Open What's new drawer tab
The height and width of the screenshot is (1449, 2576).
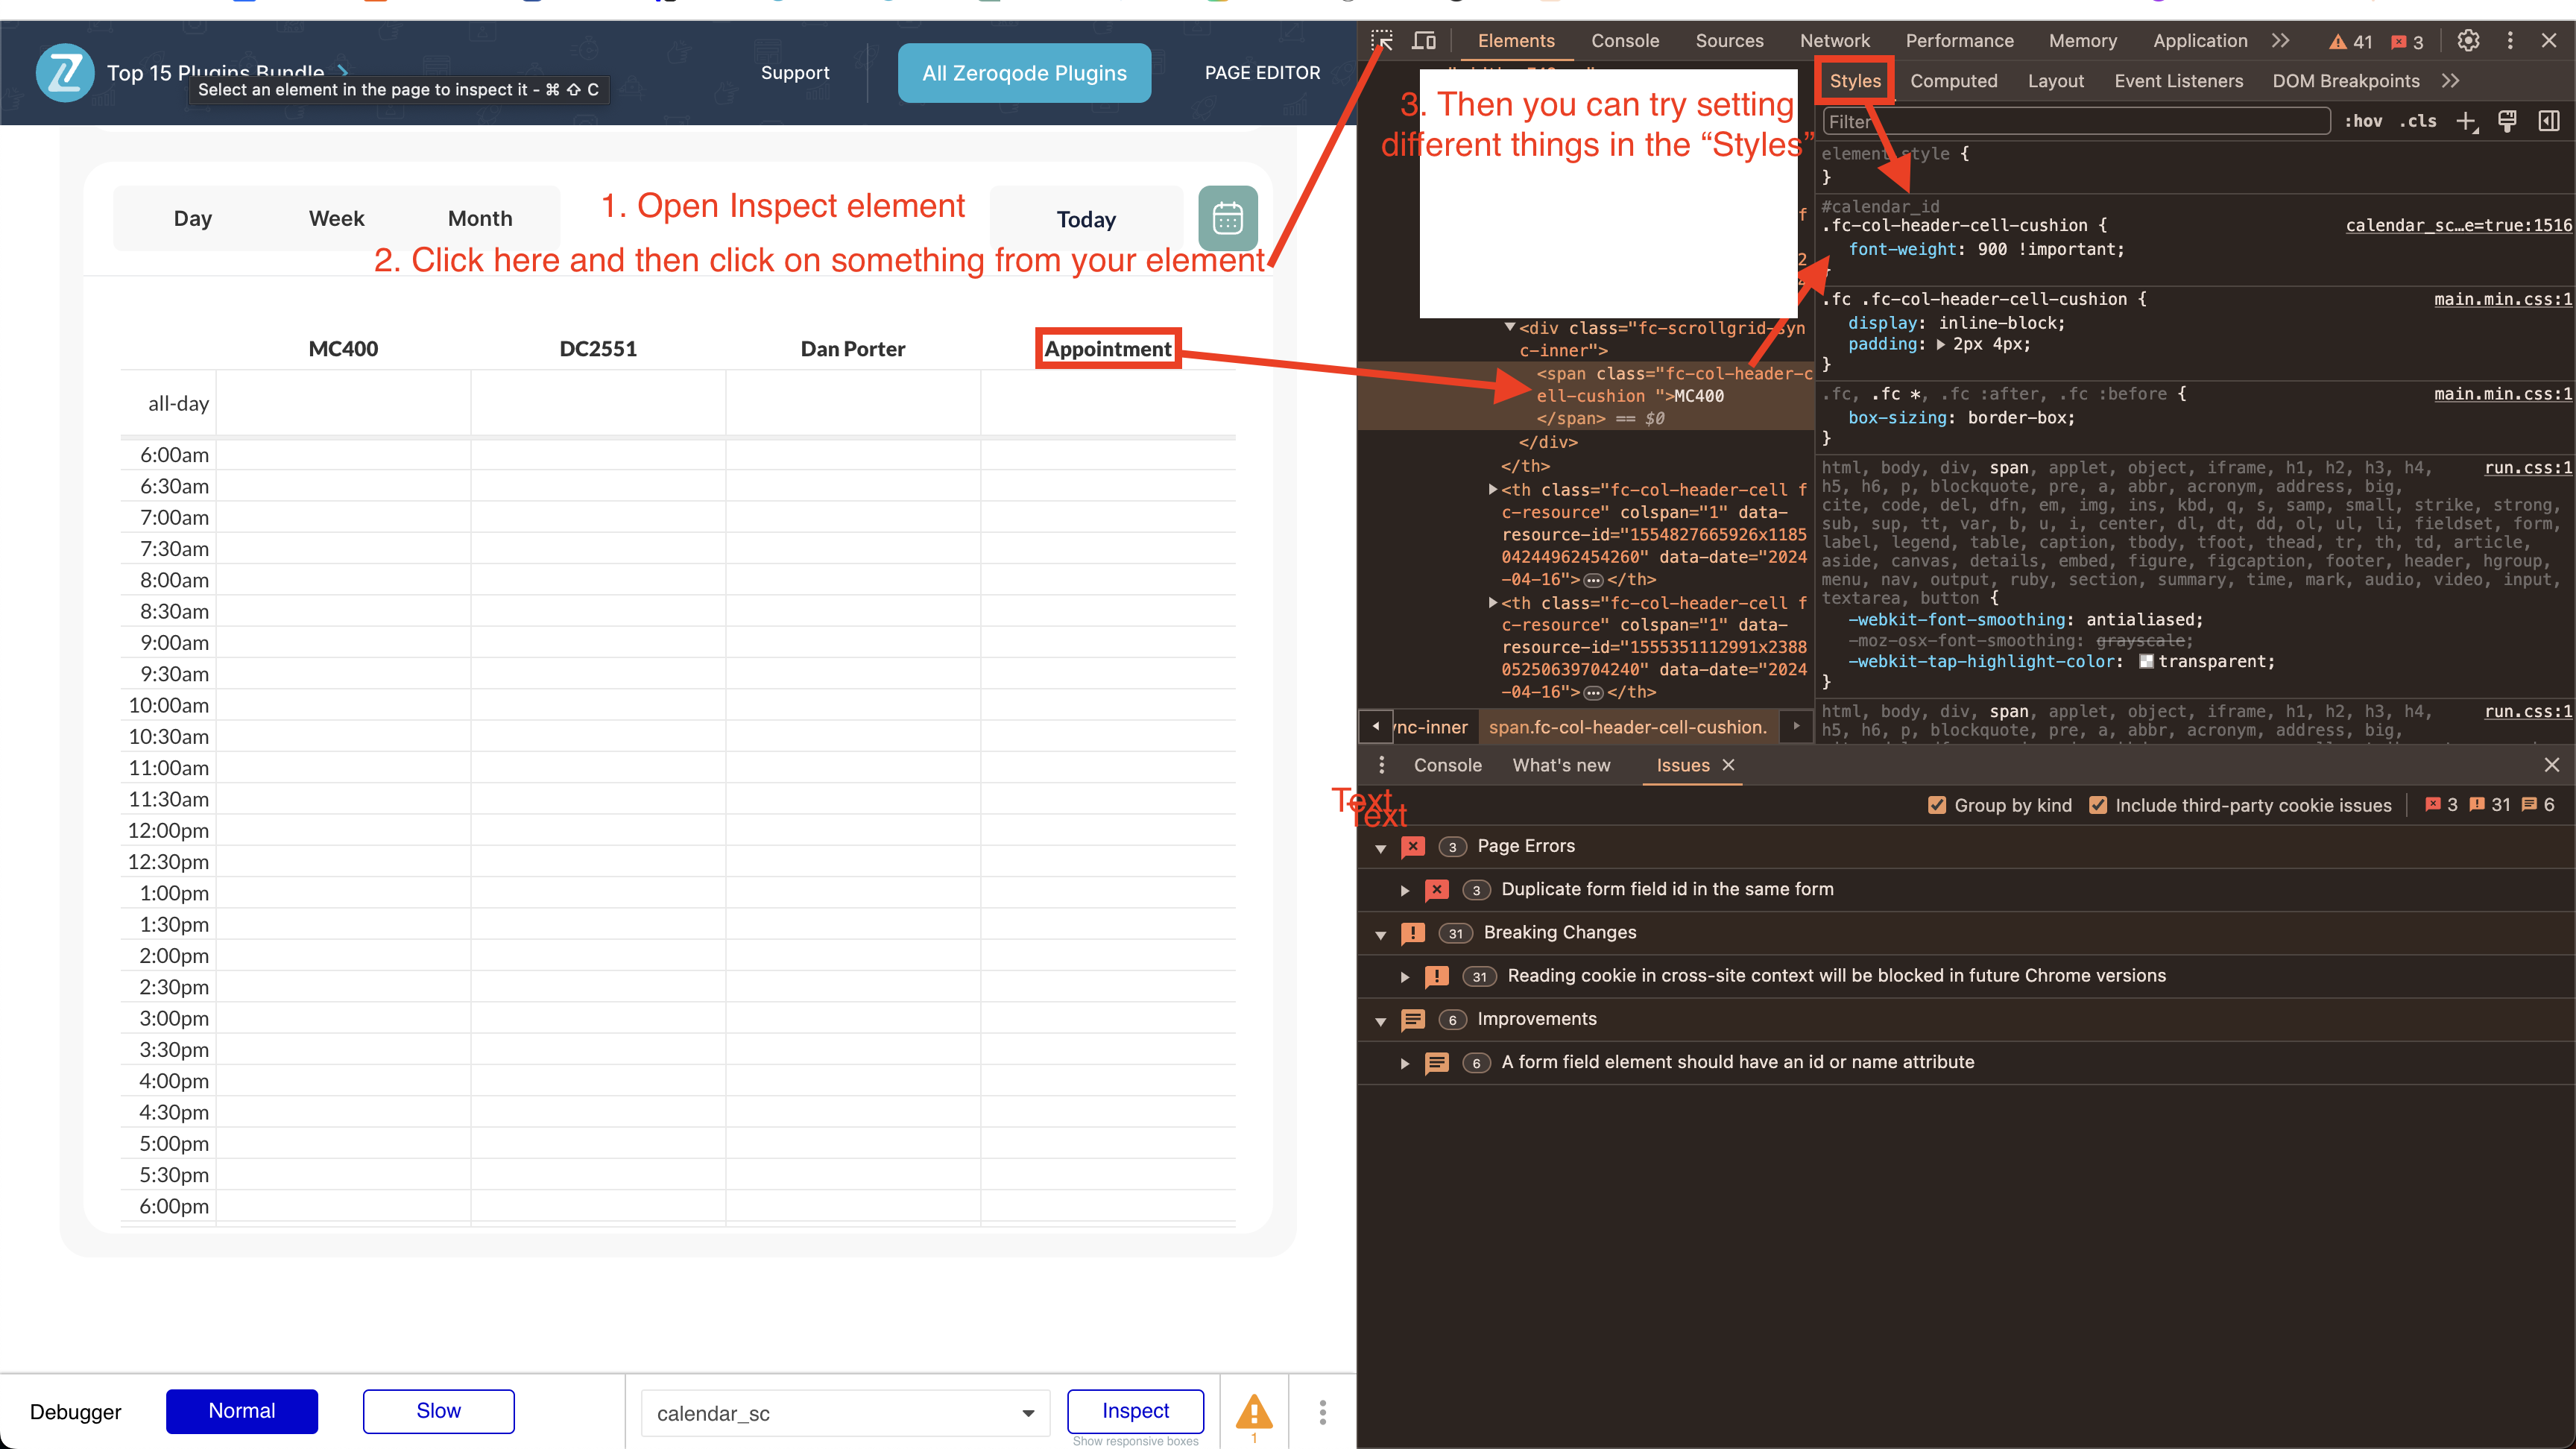pyautogui.click(x=1561, y=765)
